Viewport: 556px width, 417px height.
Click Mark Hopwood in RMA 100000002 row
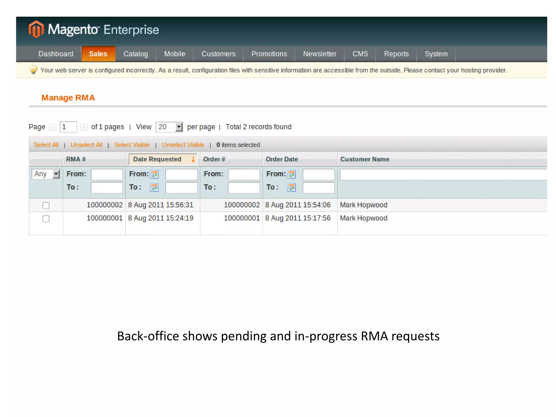[x=364, y=205]
